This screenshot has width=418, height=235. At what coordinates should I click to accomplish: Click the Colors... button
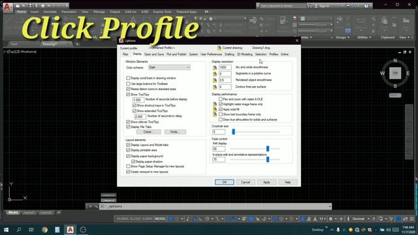(148, 132)
